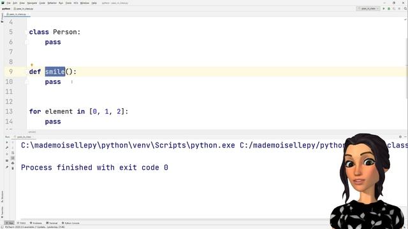Click 'for element in [0, 1, 2]:' line
The width and height of the screenshot is (408, 229).
78,111
